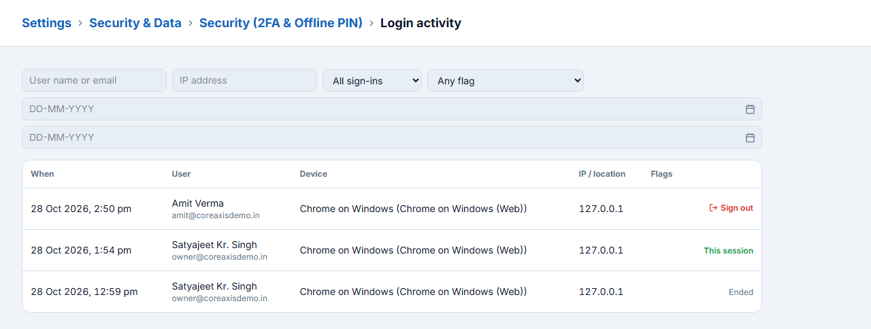Open calendar picker in first date field
The image size is (871, 329).
click(750, 109)
